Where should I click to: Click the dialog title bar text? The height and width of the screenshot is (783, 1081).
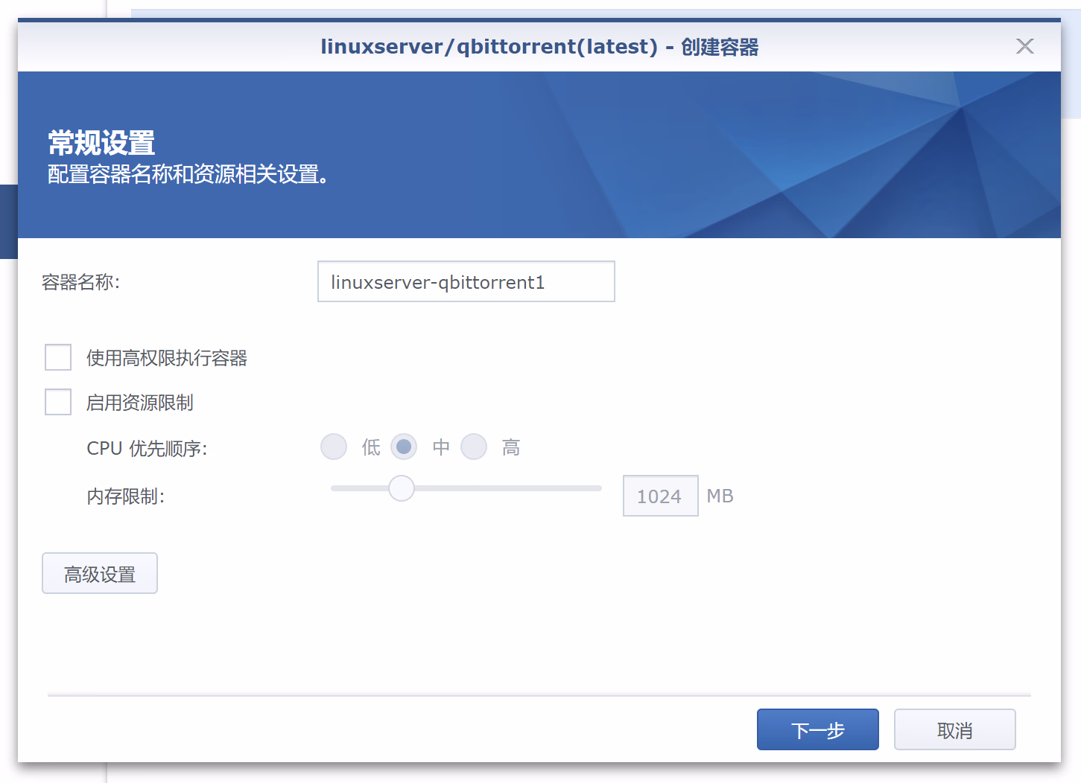(x=539, y=47)
